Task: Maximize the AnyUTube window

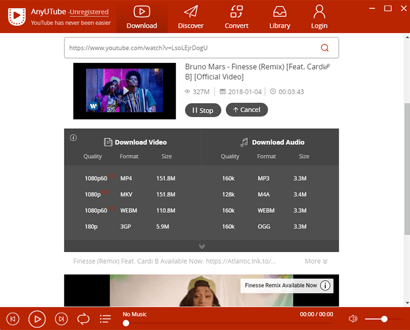Action: [388, 8]
